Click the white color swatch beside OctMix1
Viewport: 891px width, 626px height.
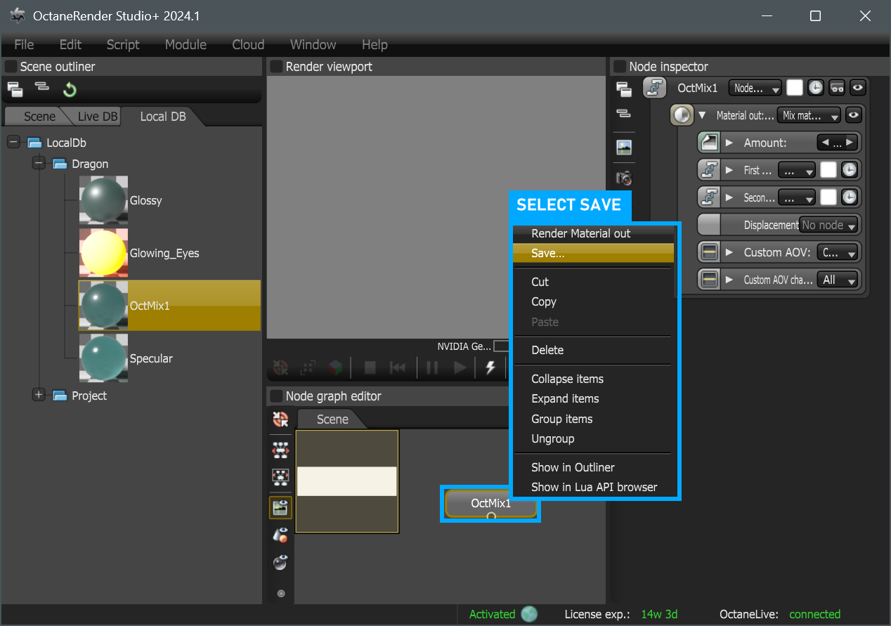coord(794,88)
